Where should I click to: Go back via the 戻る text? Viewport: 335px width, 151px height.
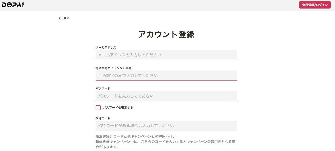coord(66,18)
